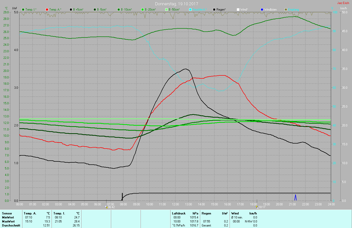352x228 pixels.
Task: Click the 1017.8 pressure value
Action: point(194,221)
